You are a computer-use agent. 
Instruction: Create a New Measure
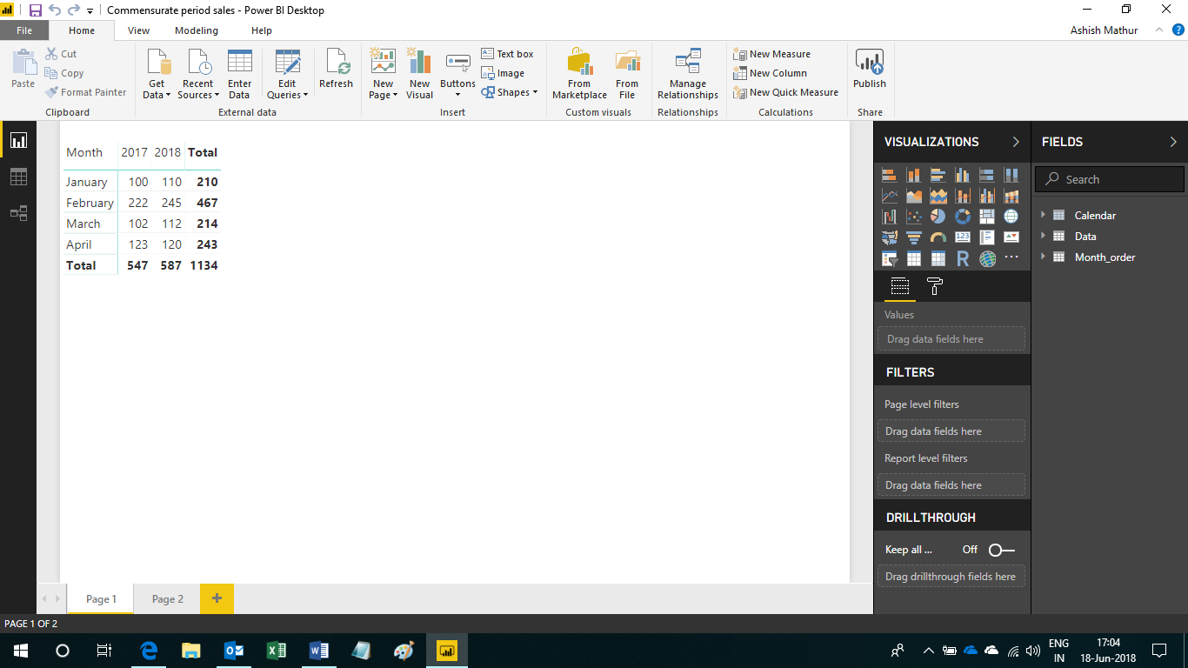coord(771,54)
